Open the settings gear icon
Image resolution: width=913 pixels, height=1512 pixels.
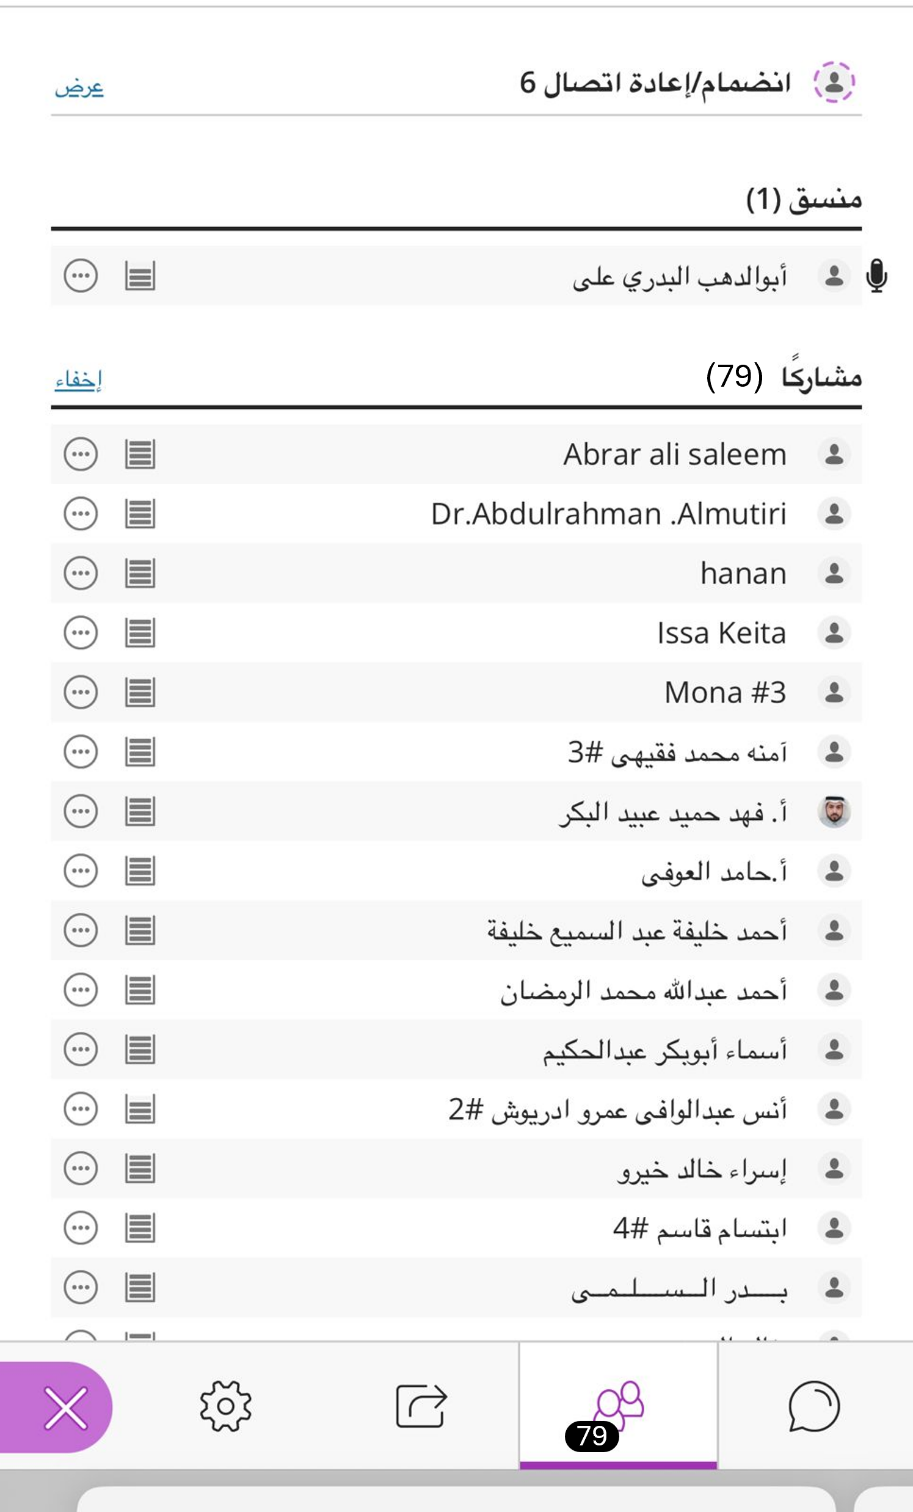(x=225, y=1406)
